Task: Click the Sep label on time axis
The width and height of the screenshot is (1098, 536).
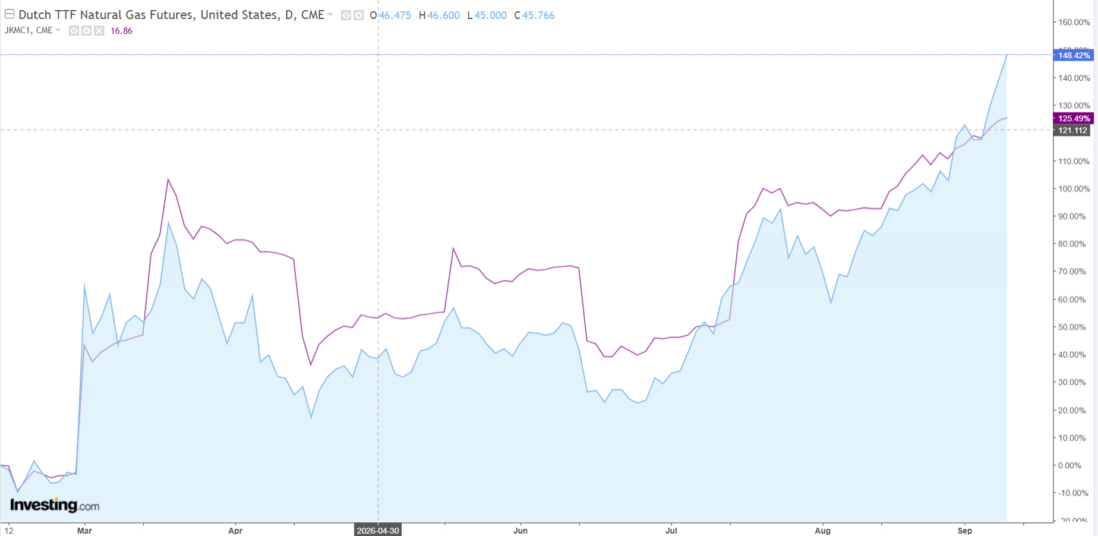Action: click(965, 531)
